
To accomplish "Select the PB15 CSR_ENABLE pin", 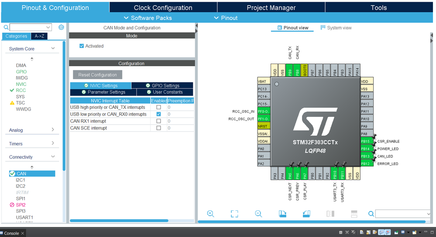I will point(367,141).
